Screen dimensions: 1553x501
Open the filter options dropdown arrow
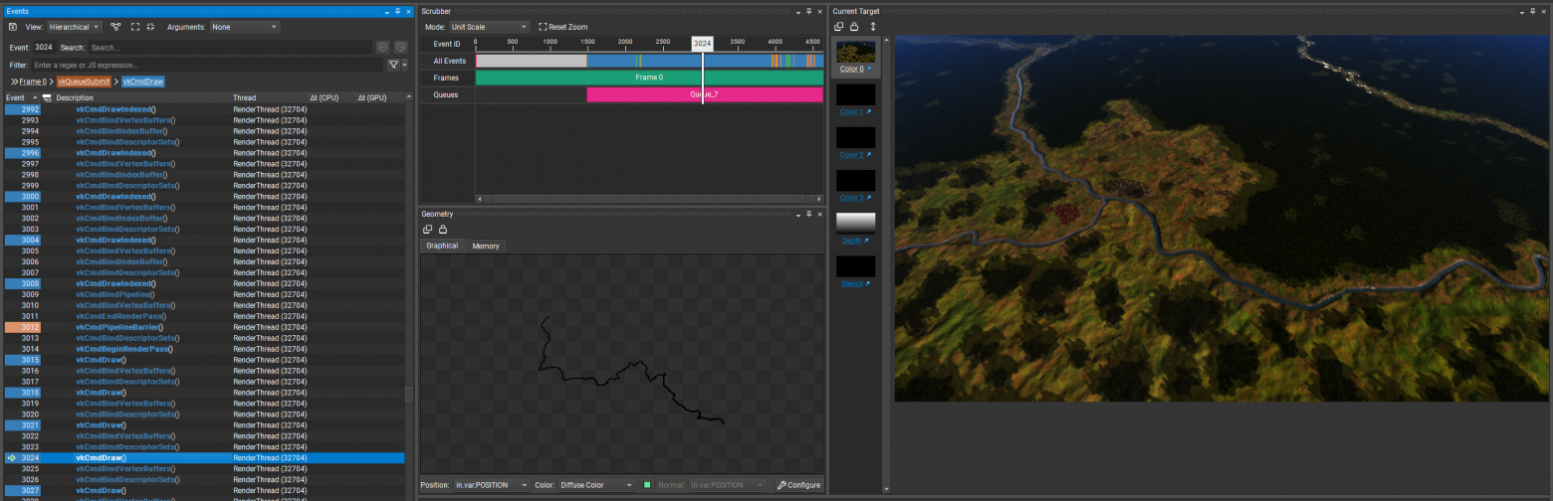403,65
